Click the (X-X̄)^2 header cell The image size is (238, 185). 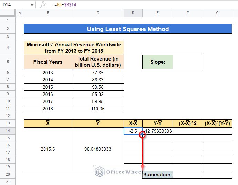point(188,123)
